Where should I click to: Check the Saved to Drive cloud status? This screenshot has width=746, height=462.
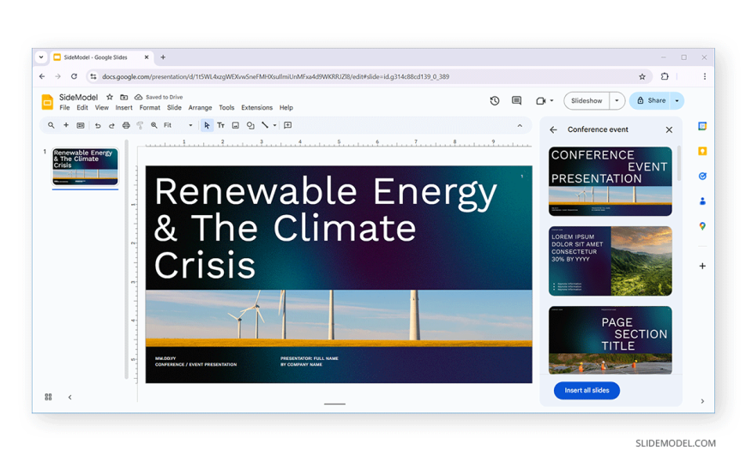pyautogui.click(x=159, y=97)
